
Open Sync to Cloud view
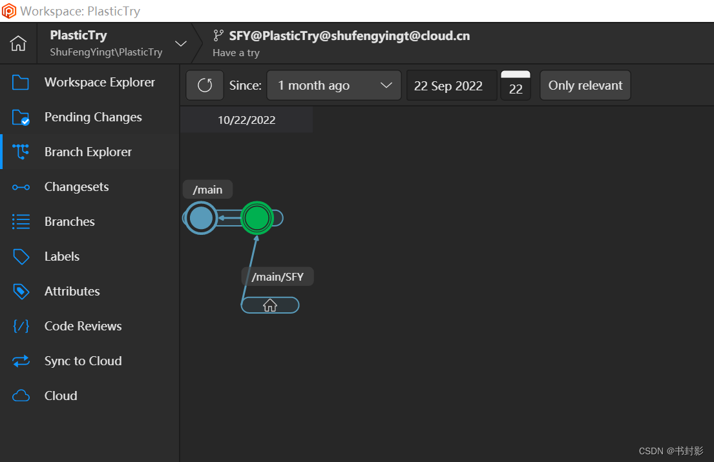point(90,361)
